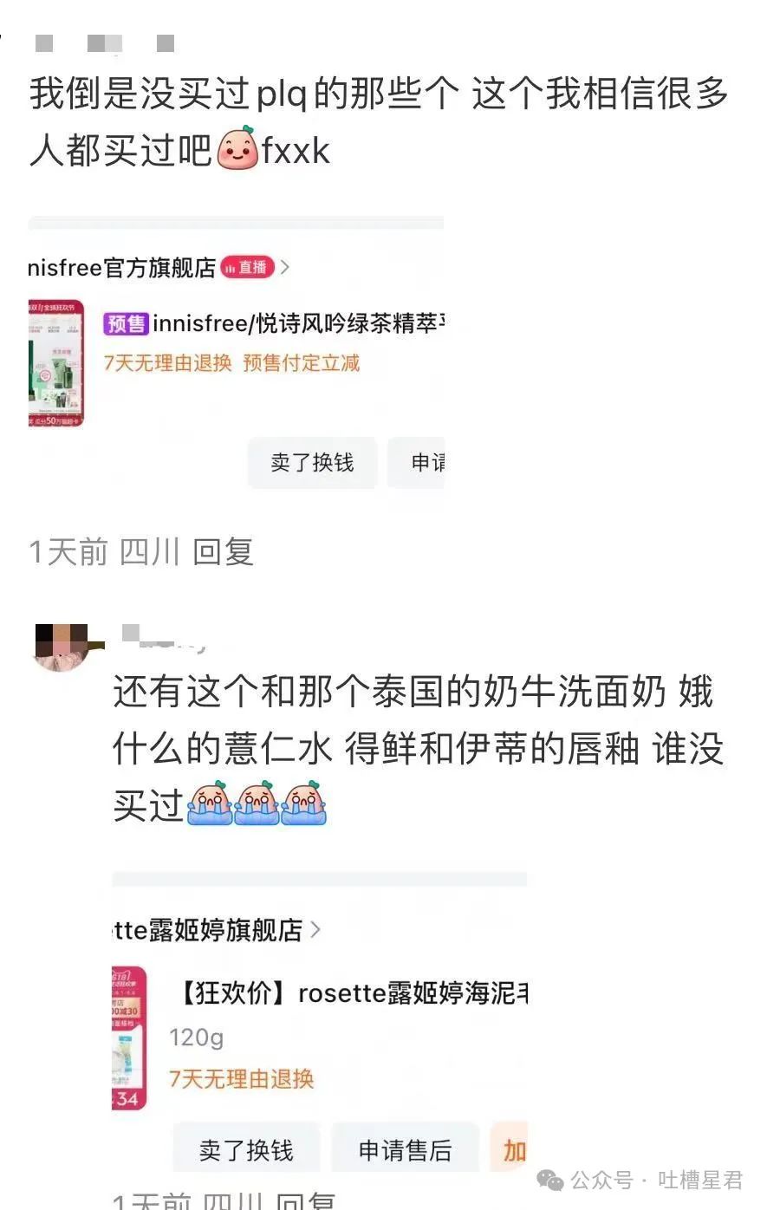Tap the first crying peach emoji
The width and height of the screenshot is (767, 1210).
(210, 803)
